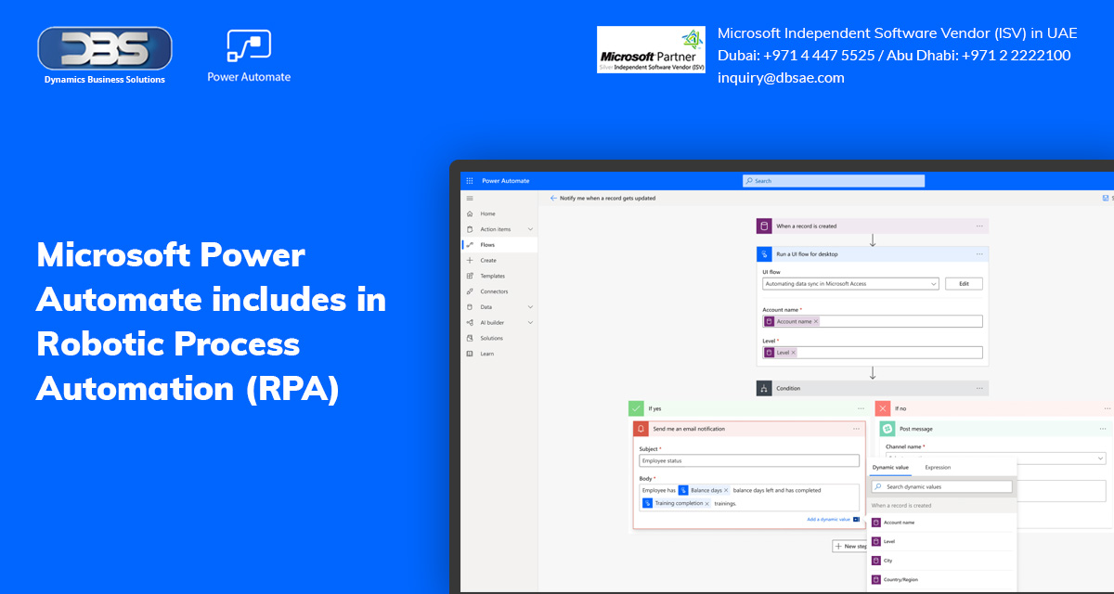Open the Condition step ellipsis menu
Image resolution: width=1114 pixels, height=594 pixels.
pos(978,388)
